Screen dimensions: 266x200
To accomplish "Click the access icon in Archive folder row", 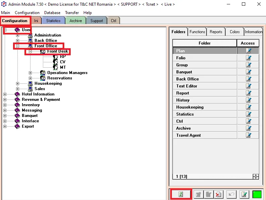I will pyautogui.click(x=248, y=128).
